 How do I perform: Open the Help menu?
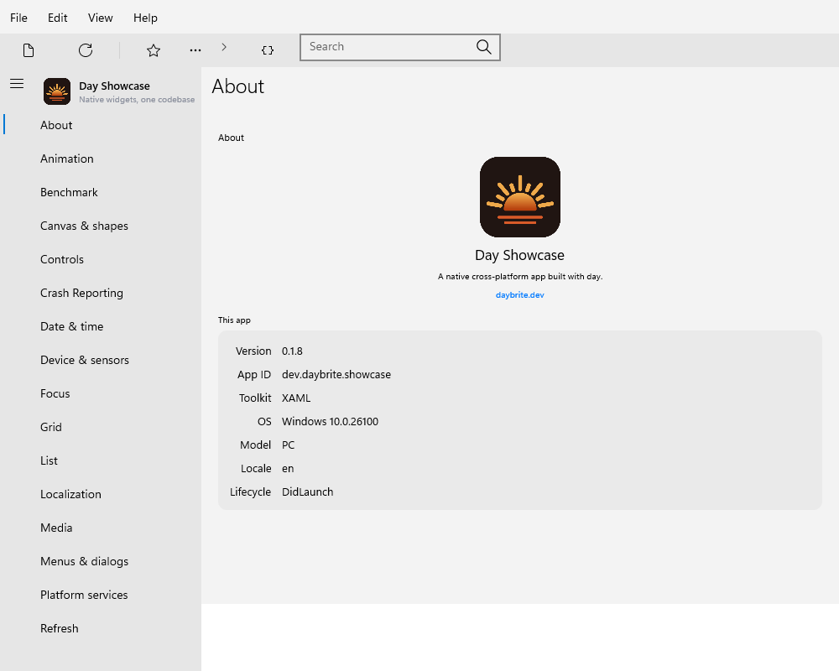[x=145, y=18]
